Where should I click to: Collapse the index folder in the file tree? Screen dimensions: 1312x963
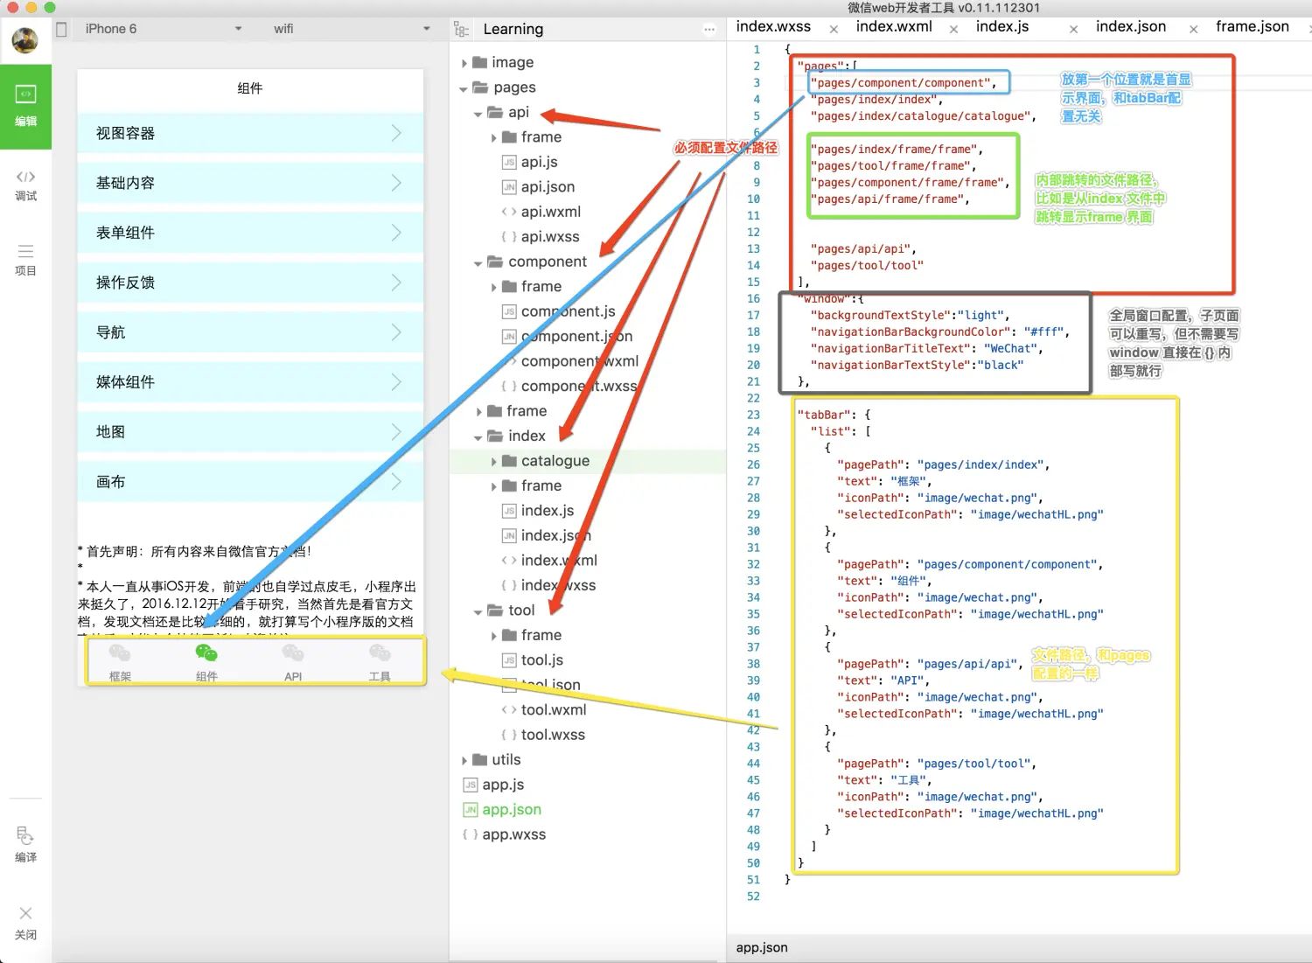478,437
